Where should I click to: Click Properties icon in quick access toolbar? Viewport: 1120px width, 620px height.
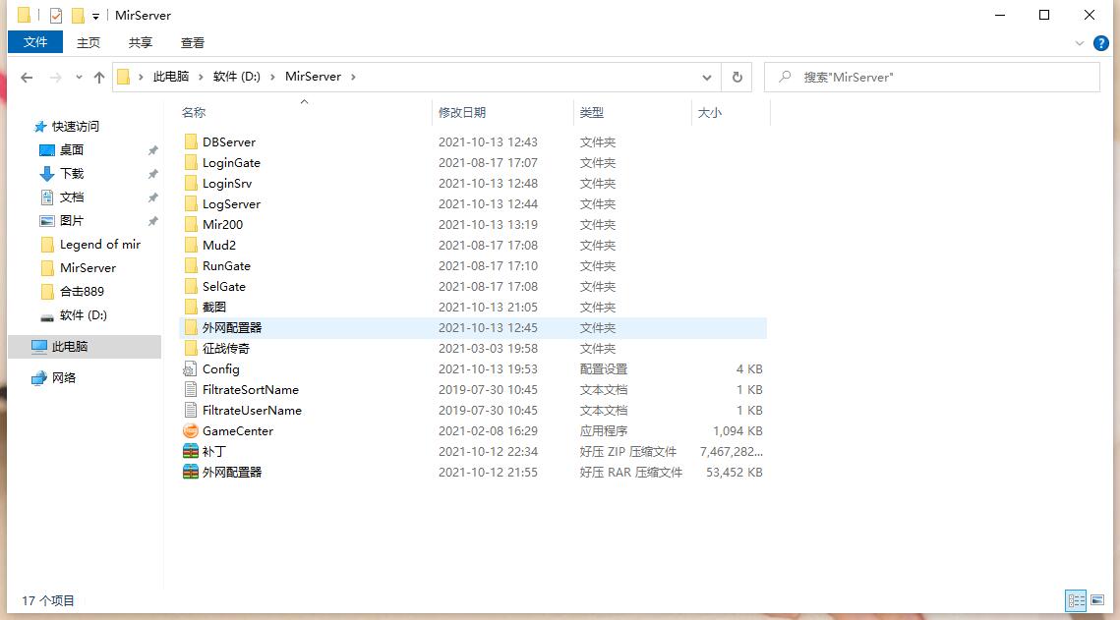click(x=56, y=15)
